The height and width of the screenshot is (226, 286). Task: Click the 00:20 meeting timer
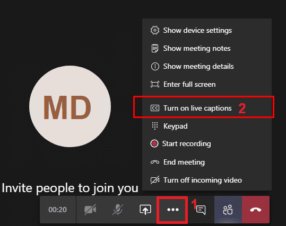(58, 210)
